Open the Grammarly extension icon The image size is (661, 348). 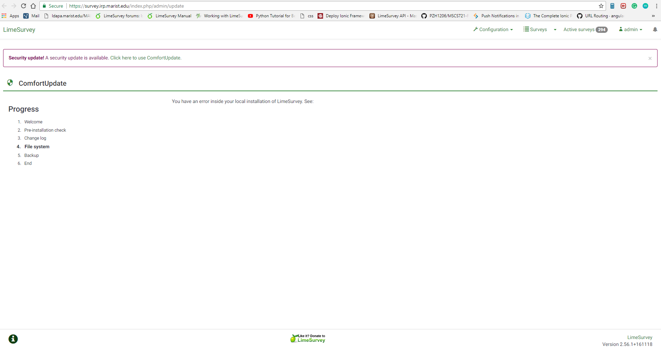[634, 6]
